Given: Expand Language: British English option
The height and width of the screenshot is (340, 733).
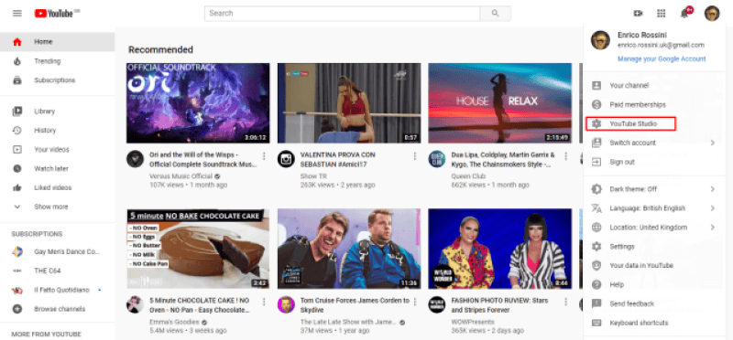Looking at the screenshot, I should (x=654, y=208).
